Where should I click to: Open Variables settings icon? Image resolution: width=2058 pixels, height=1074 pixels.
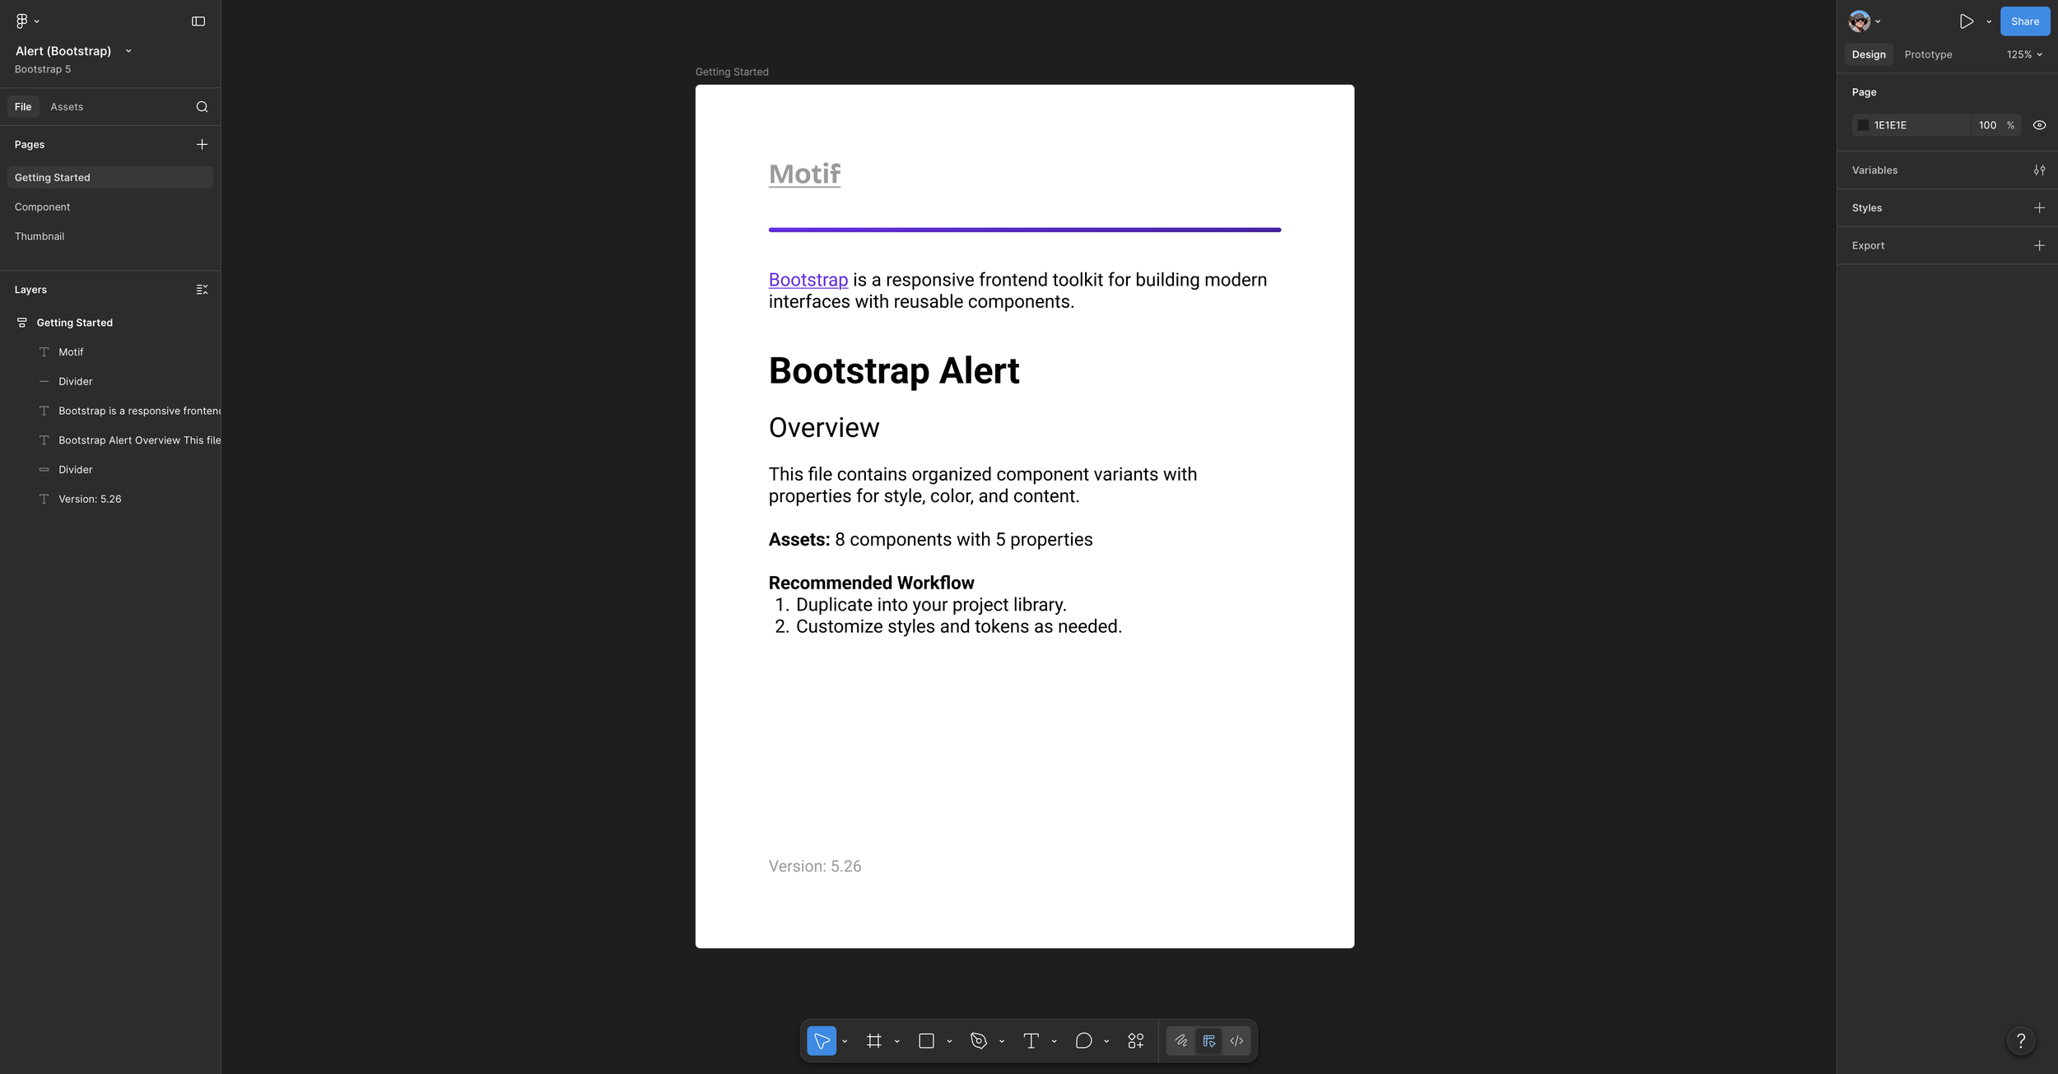2039,170
